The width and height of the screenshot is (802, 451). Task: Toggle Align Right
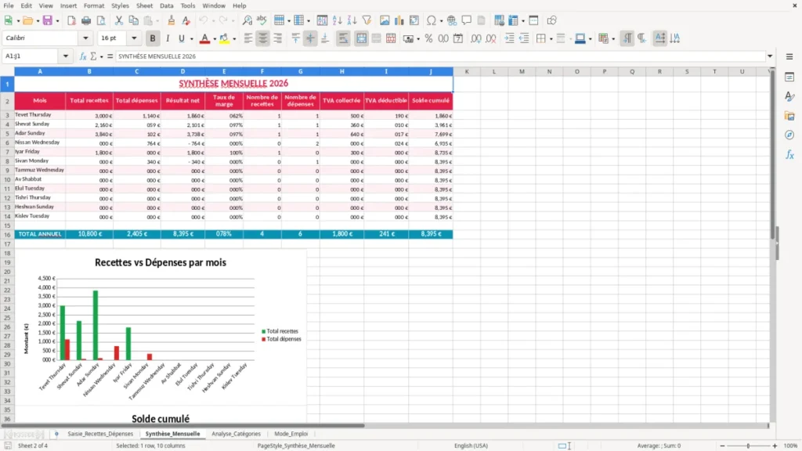tap(278, 38)
